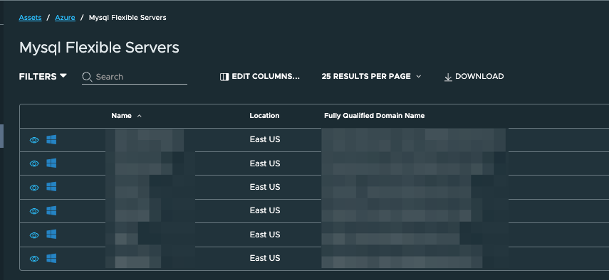
Task: Click the Windows logo icon in second row
Action: point(51,163)
